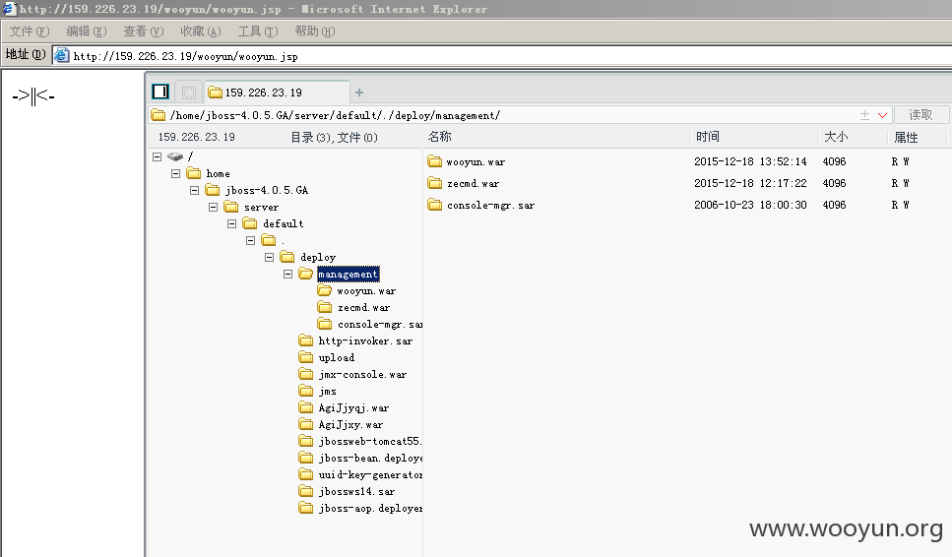Screen dimensions: 952x557
Task: Click the AgiJjyqj.war folder icon
Action: [x=306, y=407]
